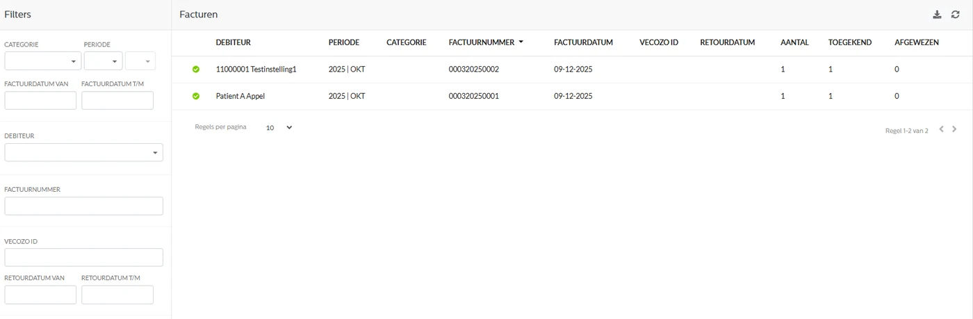The height and width of the screenshot is (319, 973).
Task: Sort by the Vecozo ID column header
Action: [x=659, y=42]
